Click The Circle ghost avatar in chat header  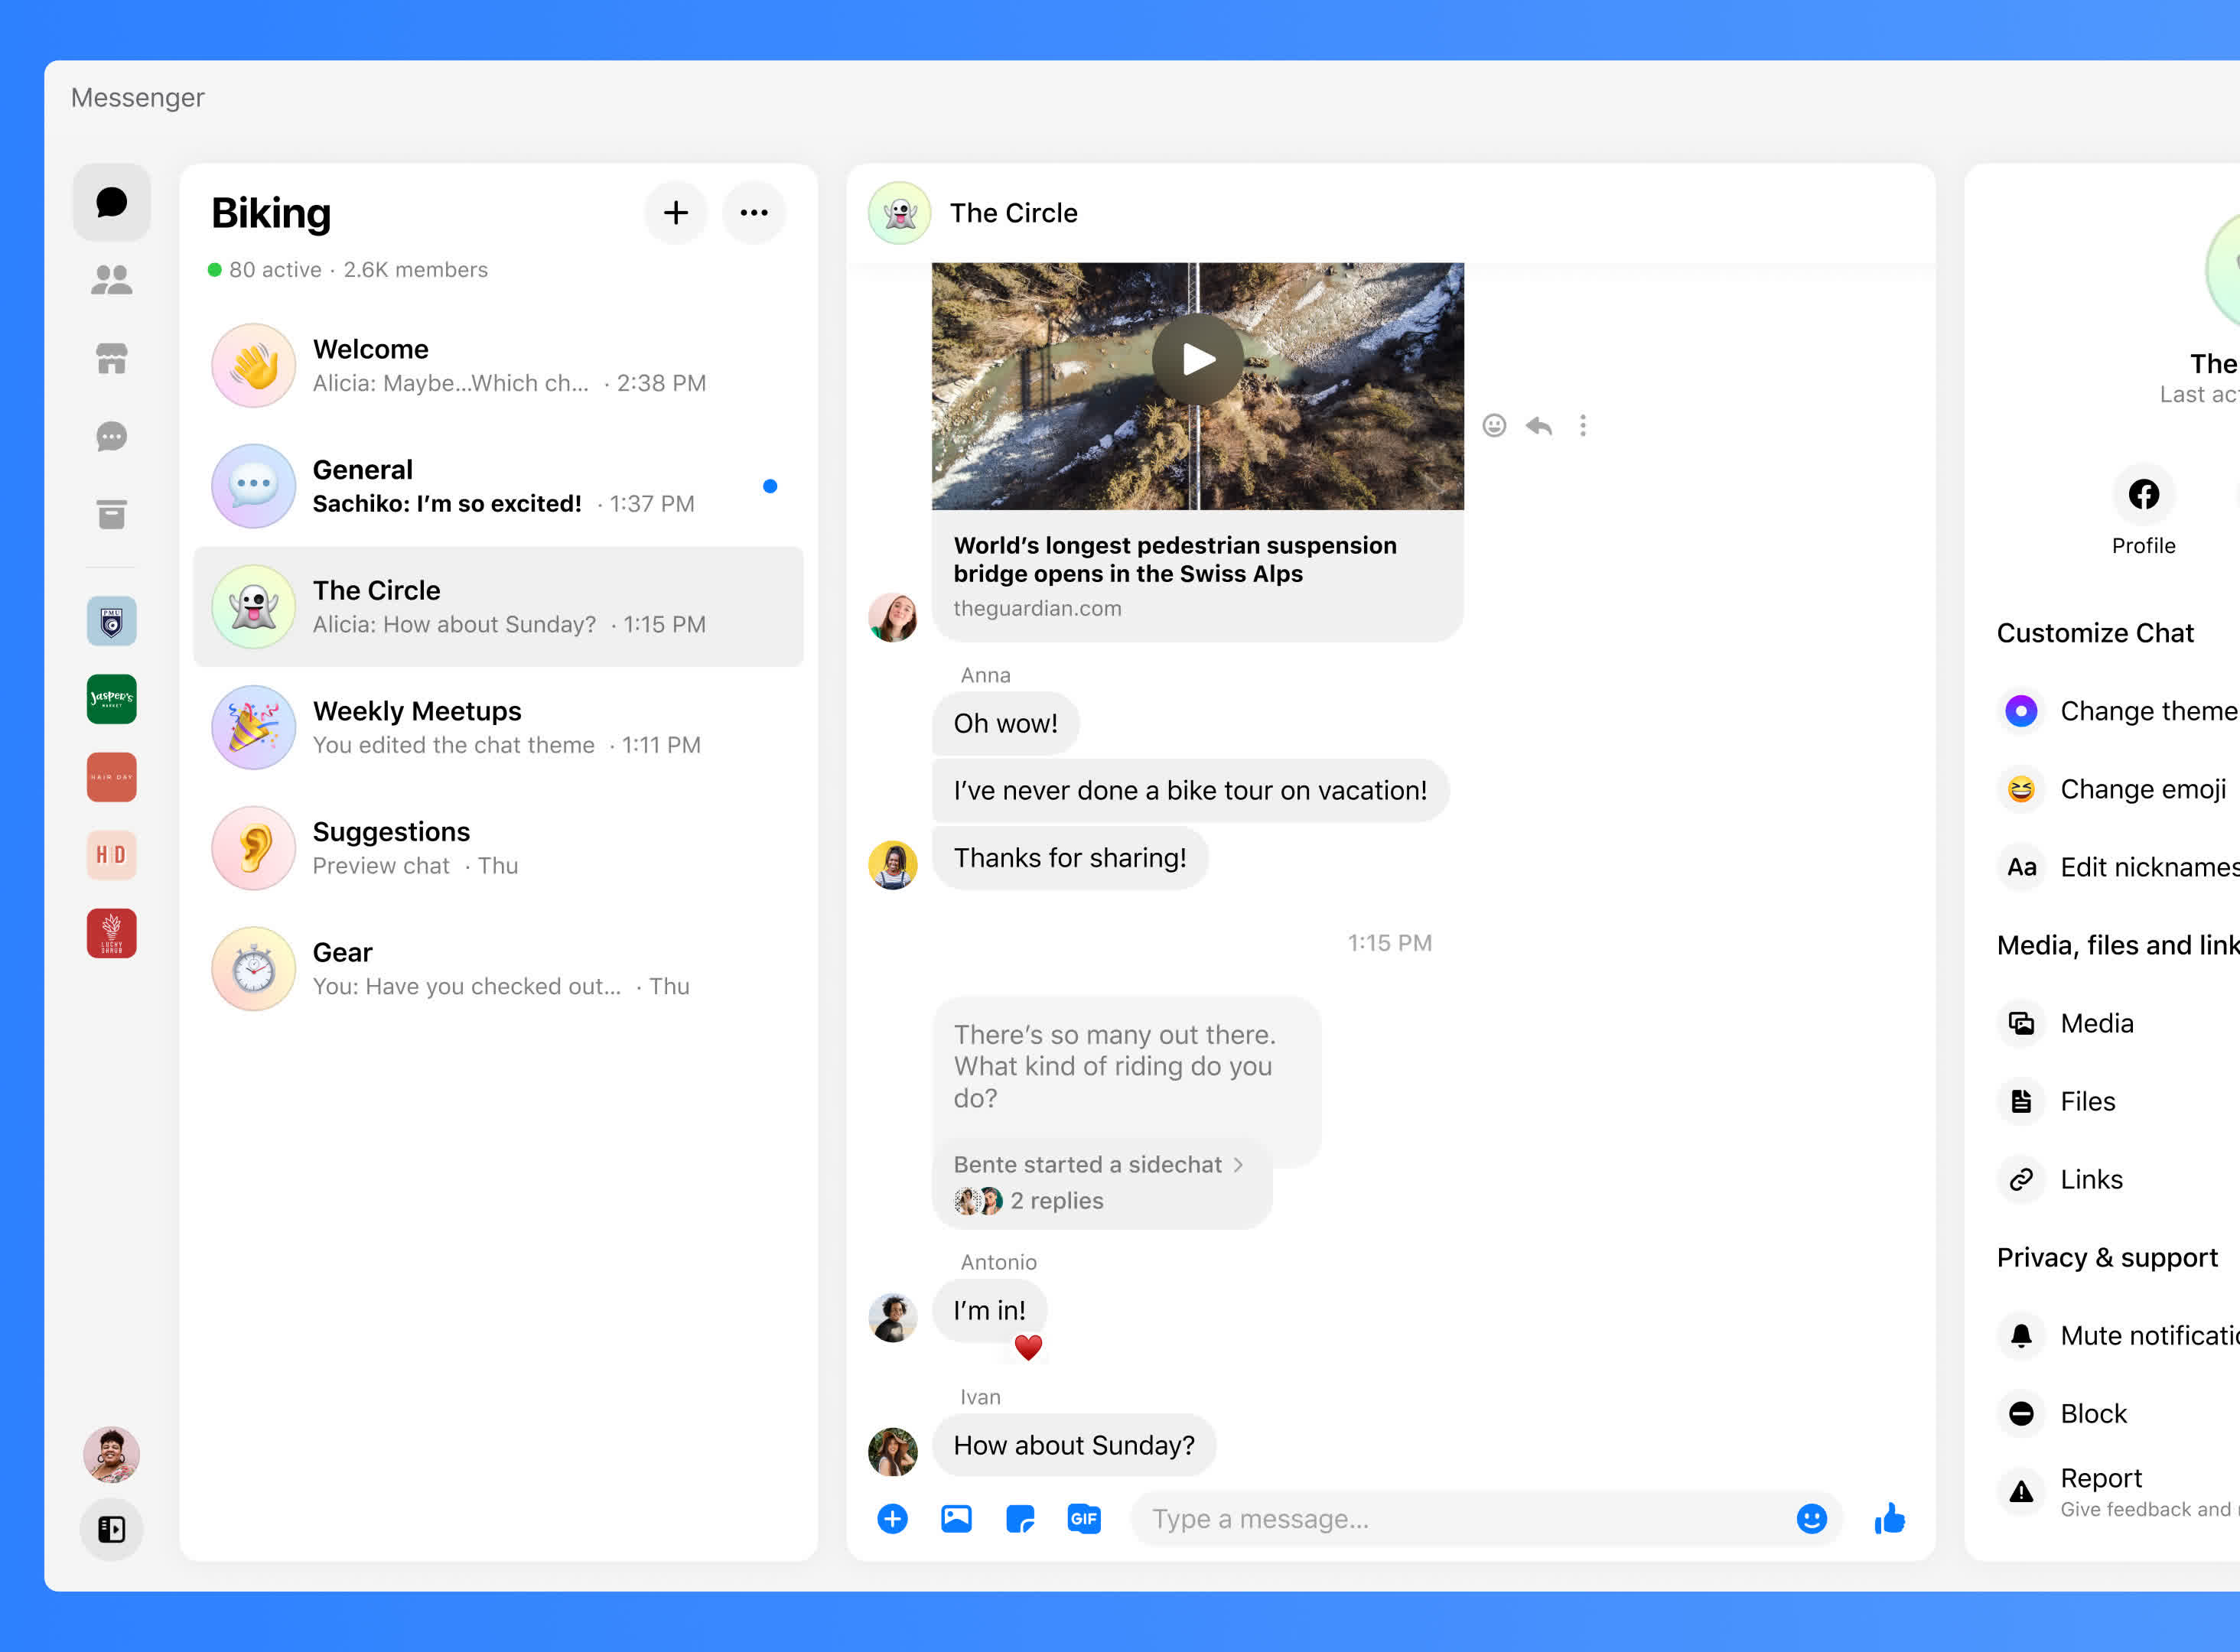pyautogui.click(x=900, y=213)
